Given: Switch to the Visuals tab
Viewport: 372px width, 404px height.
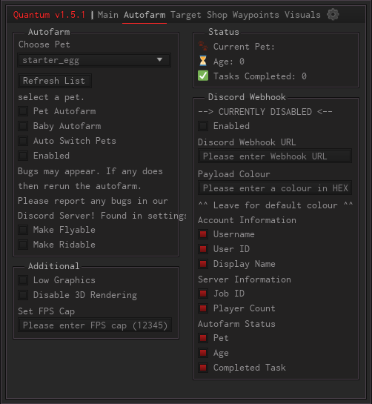Looking at the screenshot, I should click(x=302, y=15).
